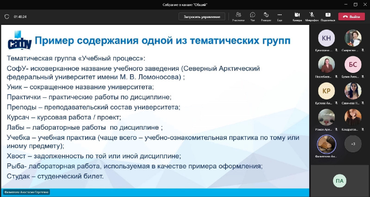Viewport: 370px width, 197px height.
Task: Click the САФУ logo on the slide
Action: tap(19, 40)
